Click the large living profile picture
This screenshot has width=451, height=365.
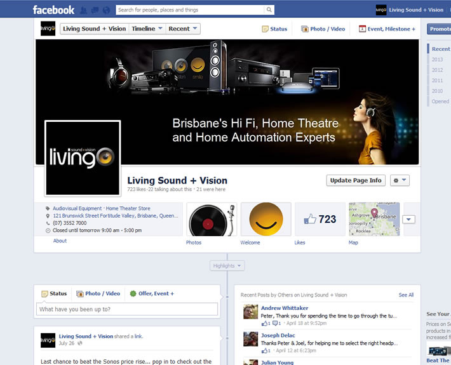83,158
